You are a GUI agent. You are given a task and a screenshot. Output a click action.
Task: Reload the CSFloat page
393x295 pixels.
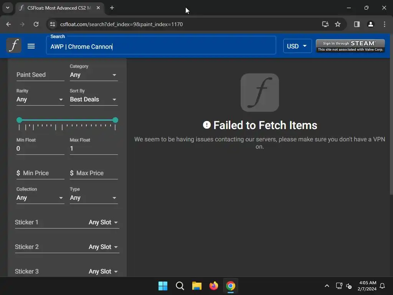pyautogui.click(x=36, y=24)
